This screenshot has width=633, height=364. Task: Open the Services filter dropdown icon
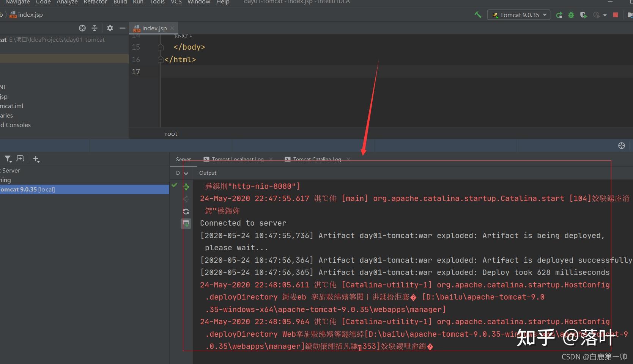(8, 159)
